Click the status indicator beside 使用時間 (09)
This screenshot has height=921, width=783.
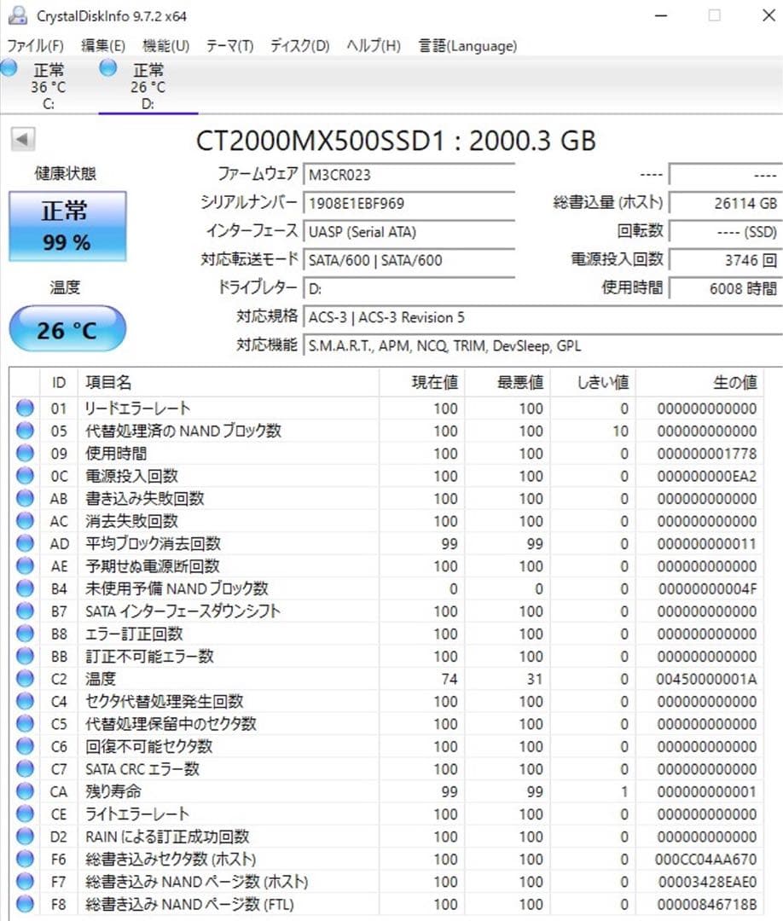coord(25,453)
